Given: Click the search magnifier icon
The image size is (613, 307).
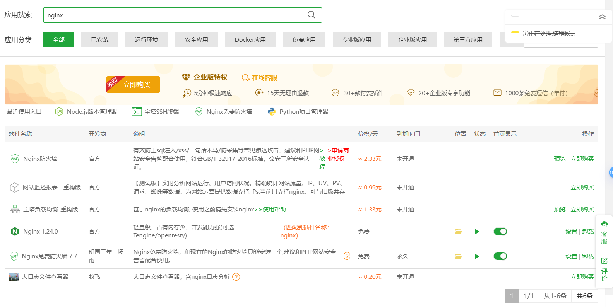Looking at the screenshot, I should [311, 15].
